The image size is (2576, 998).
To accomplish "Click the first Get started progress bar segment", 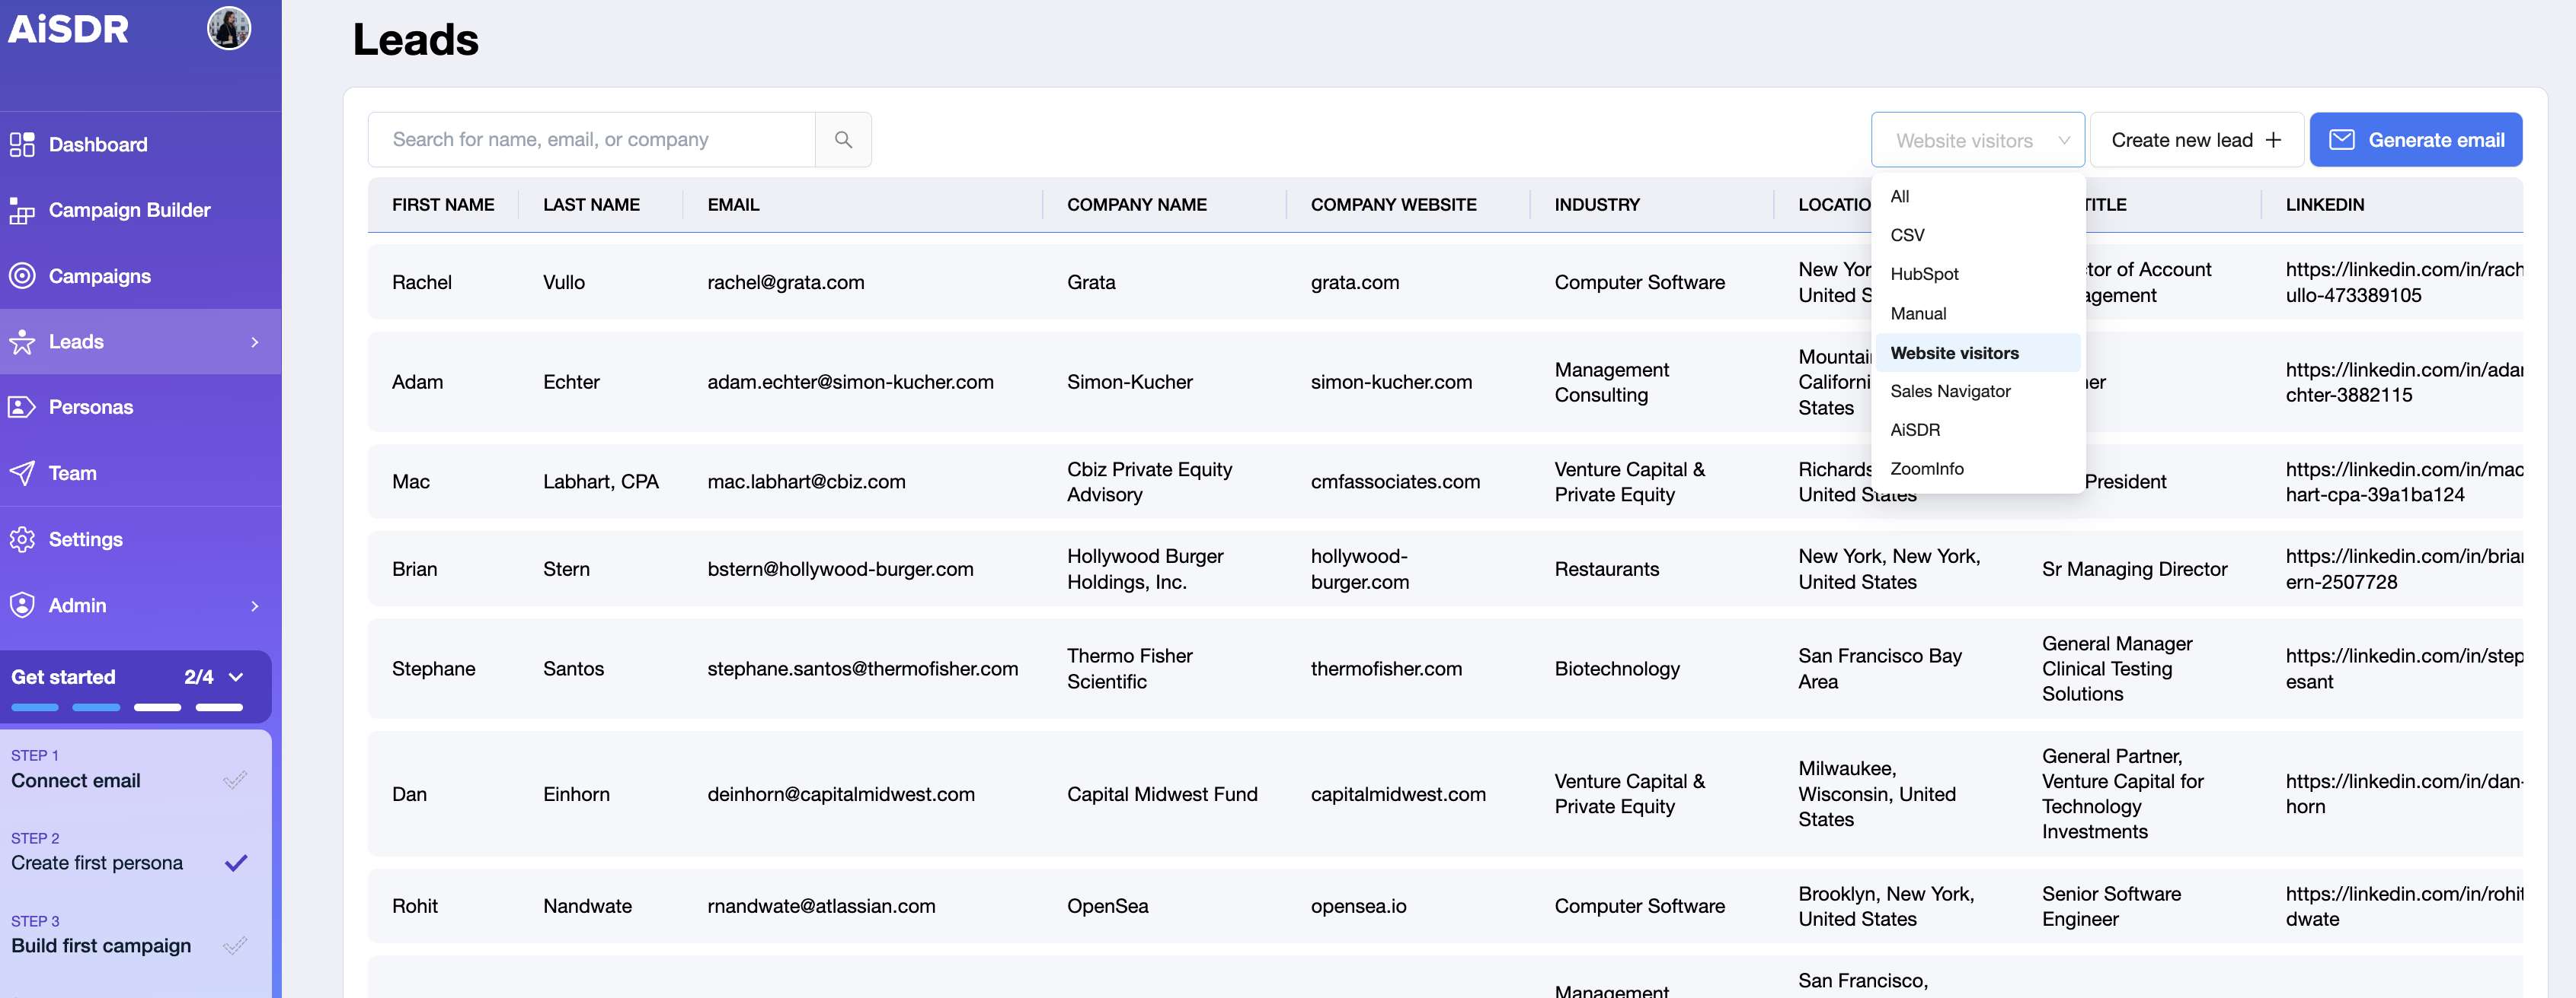I will (x=35, y=707).
